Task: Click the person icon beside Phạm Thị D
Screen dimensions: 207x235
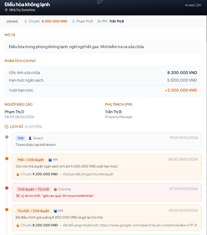Action: click(74, 21)
